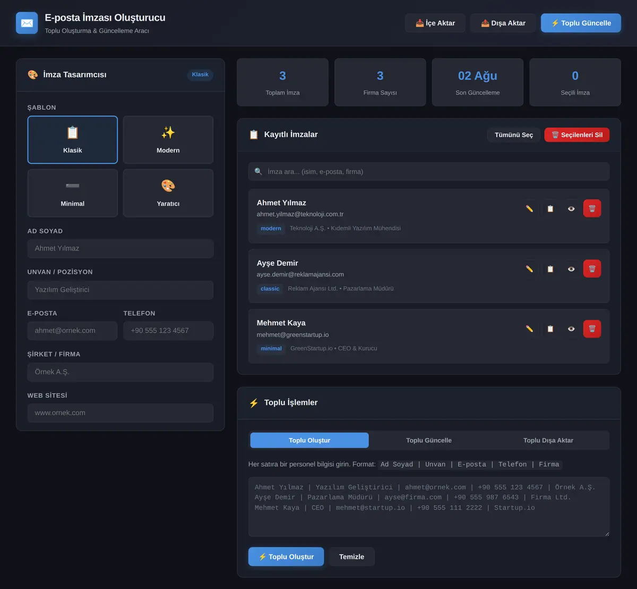Click the red Seçilenleri Sil button

[x=577, y=135]
